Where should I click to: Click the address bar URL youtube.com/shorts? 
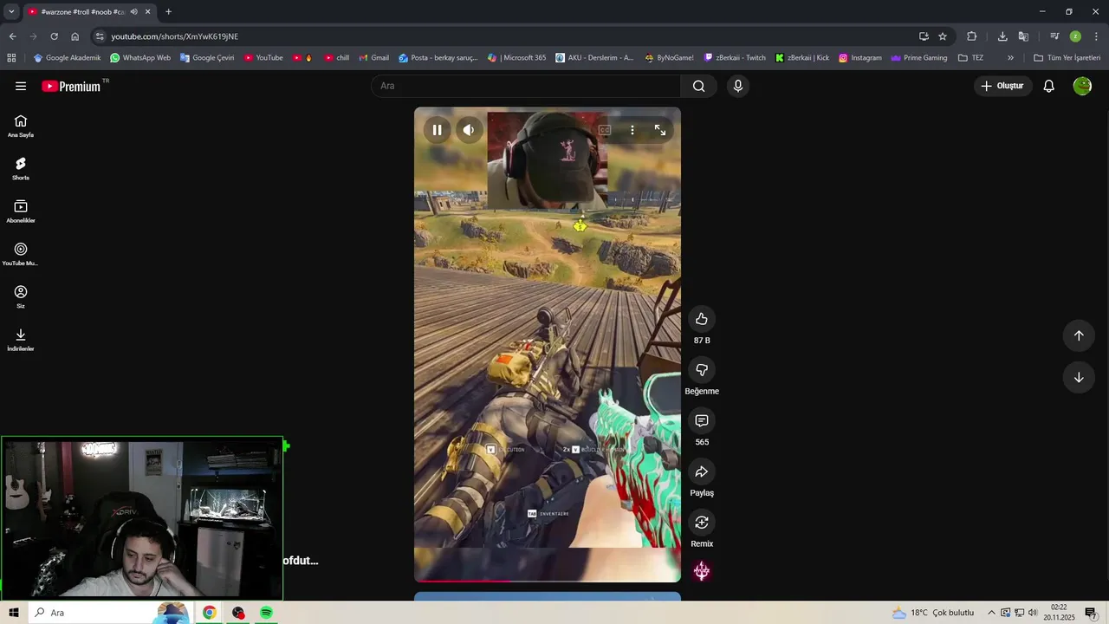[174, 36]
